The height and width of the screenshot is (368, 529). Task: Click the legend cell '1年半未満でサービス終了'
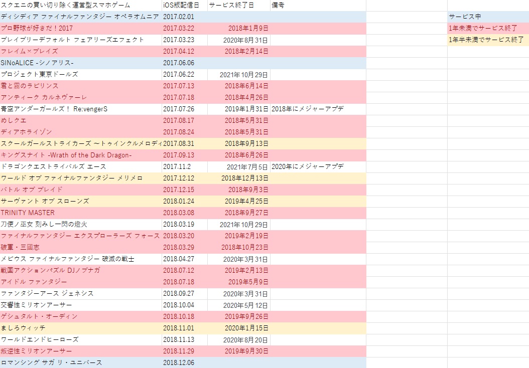[x=488, y=40]
